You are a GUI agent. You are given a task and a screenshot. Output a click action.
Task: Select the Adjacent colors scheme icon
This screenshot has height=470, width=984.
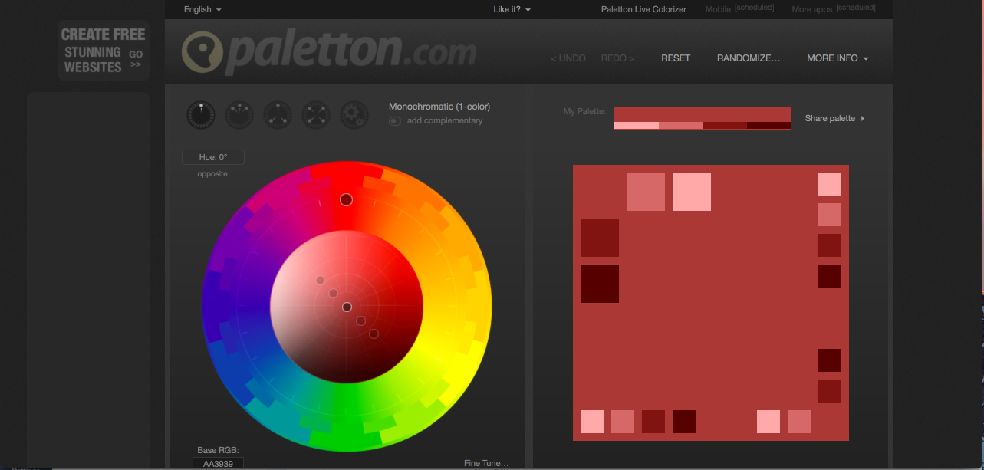239,115
